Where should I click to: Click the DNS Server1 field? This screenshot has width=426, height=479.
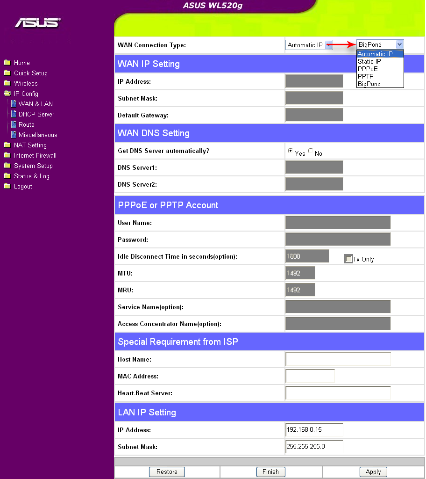click(x=314, y=167)
